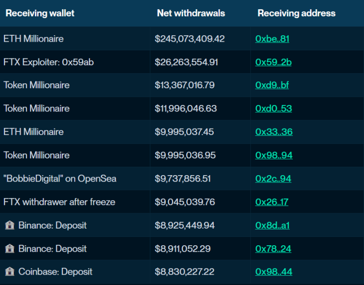Click the Receiving address column header
The image size is (364, 285).
296,13
